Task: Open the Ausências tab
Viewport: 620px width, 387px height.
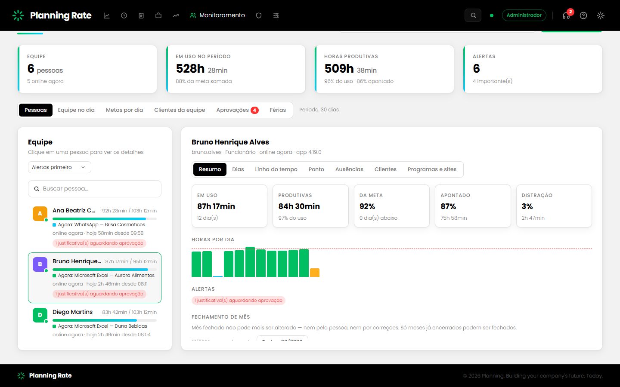Action: click(349, 169)
